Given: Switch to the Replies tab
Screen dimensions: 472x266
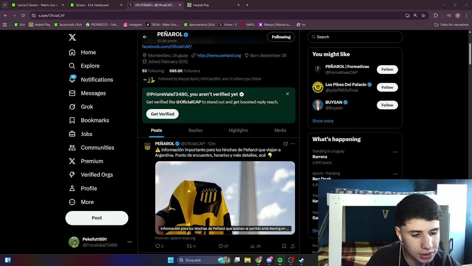Looking at the screenshot, I should tap(195, 130).
